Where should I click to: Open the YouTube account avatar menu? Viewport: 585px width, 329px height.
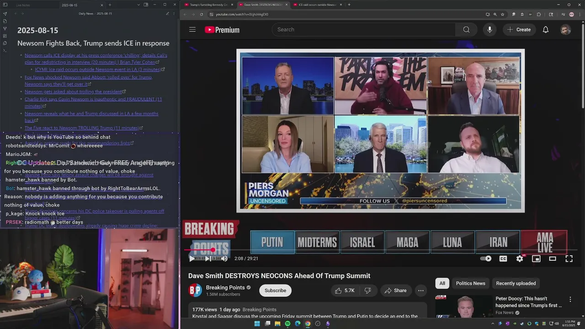pos(566,30)
